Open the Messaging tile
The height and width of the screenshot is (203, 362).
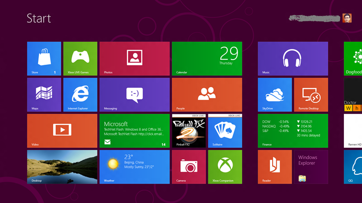(134, 94)
